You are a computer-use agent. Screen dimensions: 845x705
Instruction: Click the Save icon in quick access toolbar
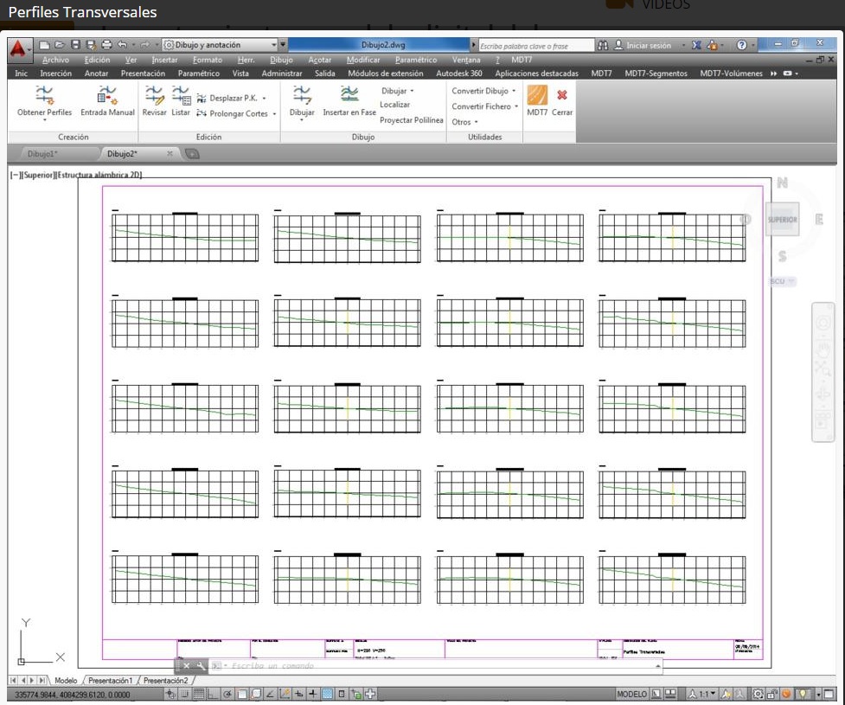[x=75, y=45]
